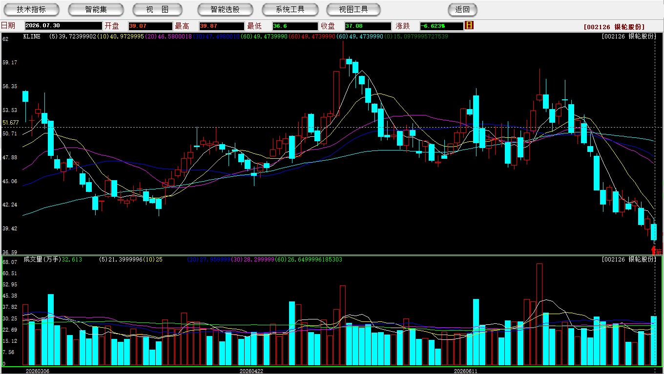
Task: Click the 日期 field label
Action: [8, 26]
